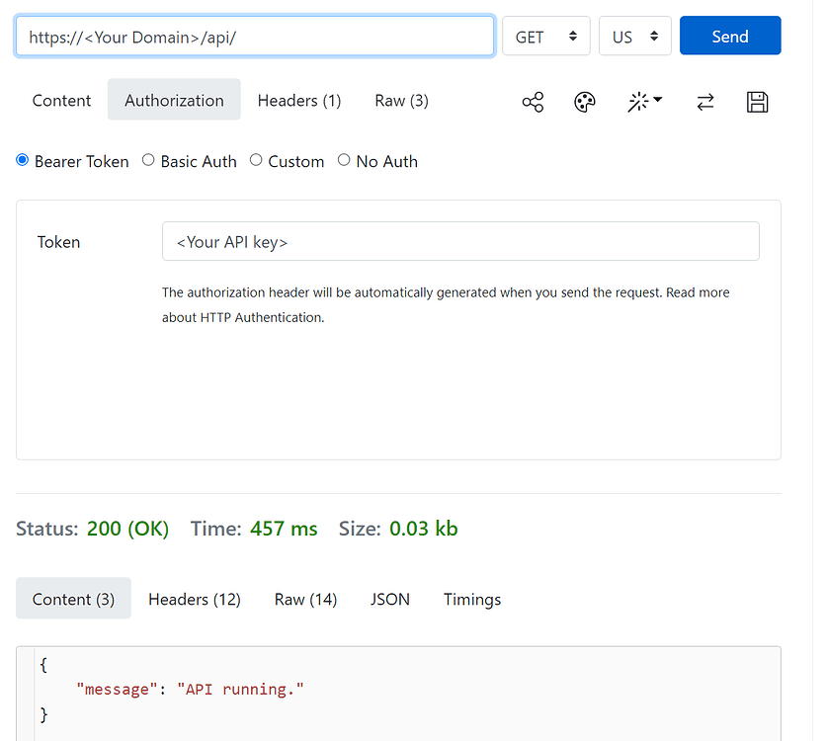Select the request URL field
Viewport: 827px width, 741px height.
click(x=255, y=36)
